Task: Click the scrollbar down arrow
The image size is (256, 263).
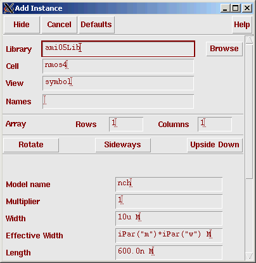Action: [249, 256]
